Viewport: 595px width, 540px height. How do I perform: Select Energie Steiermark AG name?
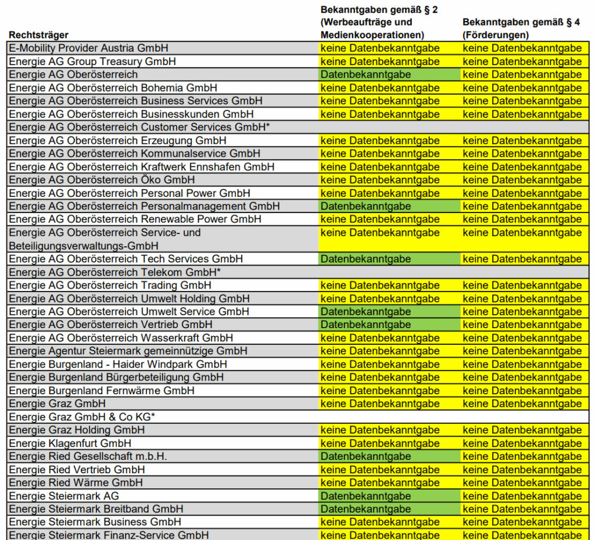pos(64,496)
